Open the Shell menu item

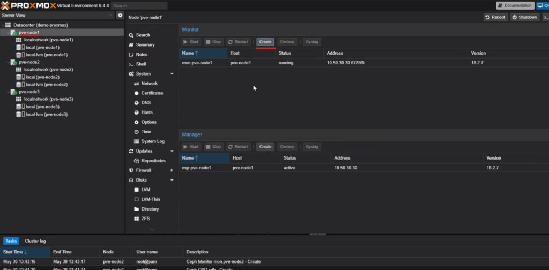[141, 64]
